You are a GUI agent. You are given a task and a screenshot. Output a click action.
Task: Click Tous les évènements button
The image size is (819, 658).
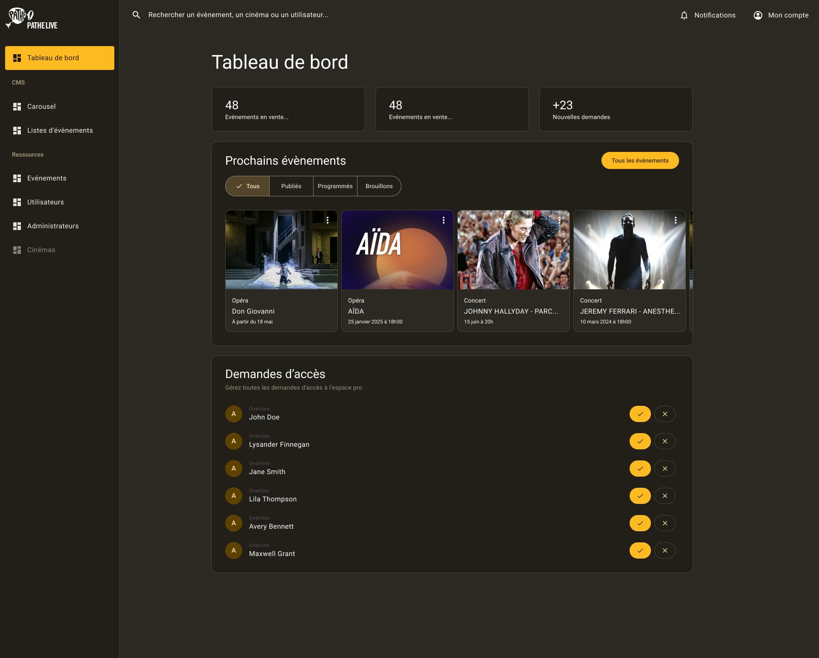[640, 160]
